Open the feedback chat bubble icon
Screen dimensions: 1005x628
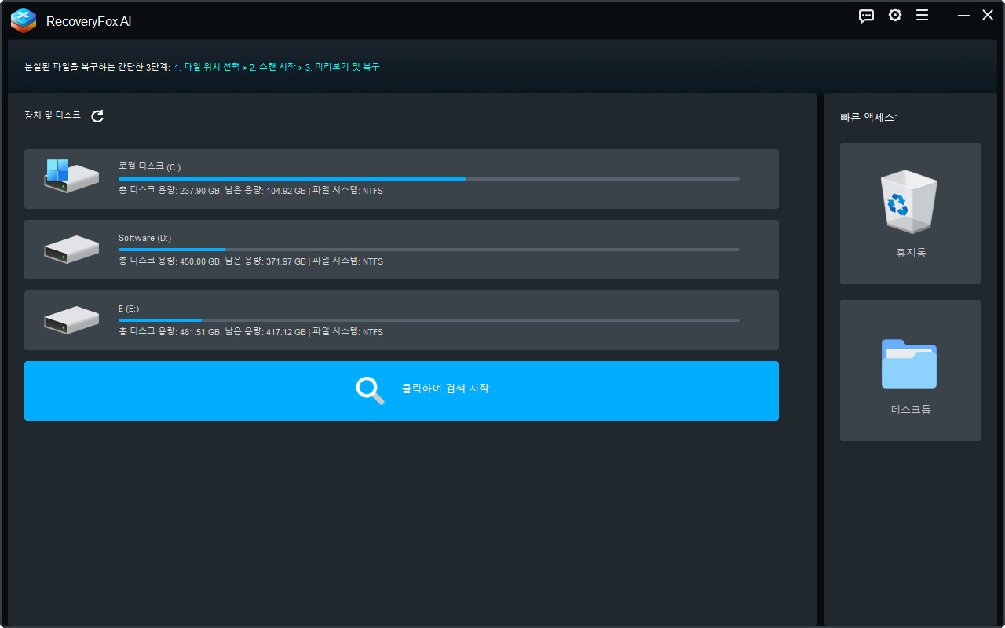pyautogui.click(x=866, y=16)
